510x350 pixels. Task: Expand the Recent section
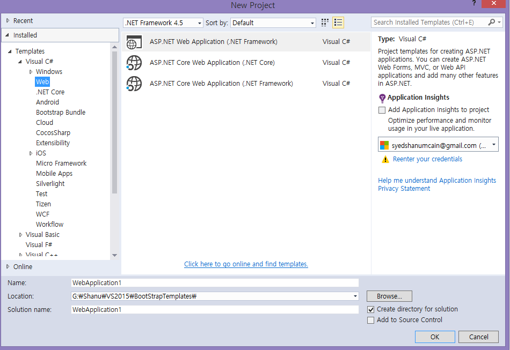(8, 20)
